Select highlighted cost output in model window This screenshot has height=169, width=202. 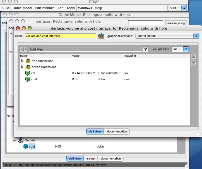click(32, 146)
